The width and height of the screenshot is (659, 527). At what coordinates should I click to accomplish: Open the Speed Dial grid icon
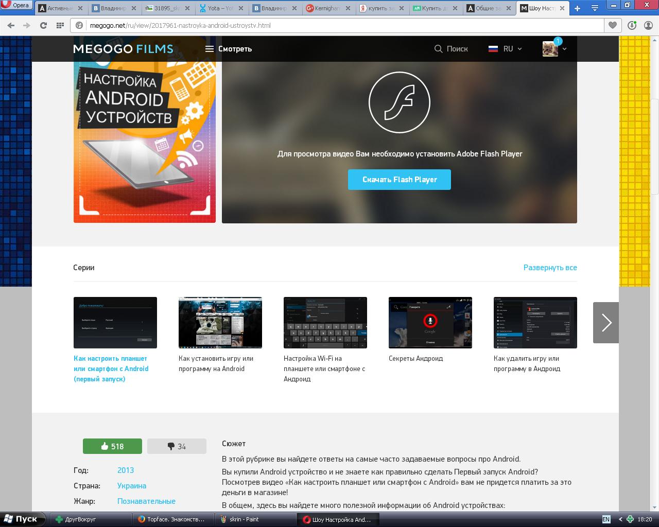(x=60, y=25)
